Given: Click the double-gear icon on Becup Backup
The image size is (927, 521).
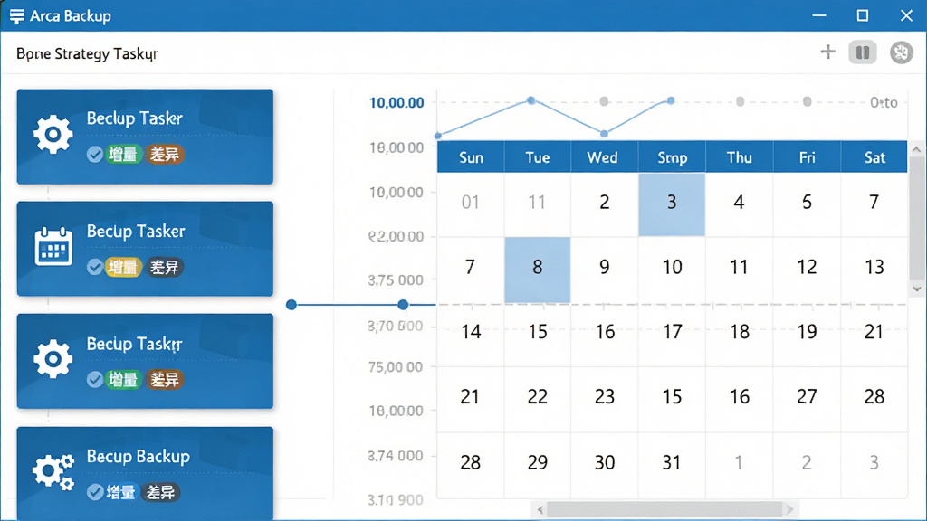Looking at the screenshot, I should (x=53, y=472).
